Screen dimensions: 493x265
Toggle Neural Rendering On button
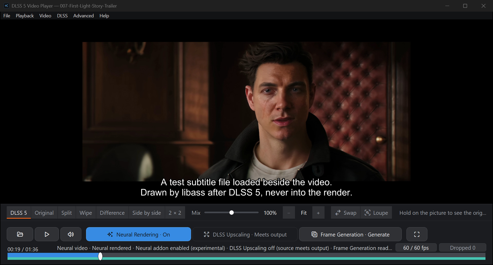pyautogui.click(x=138, y=234)
